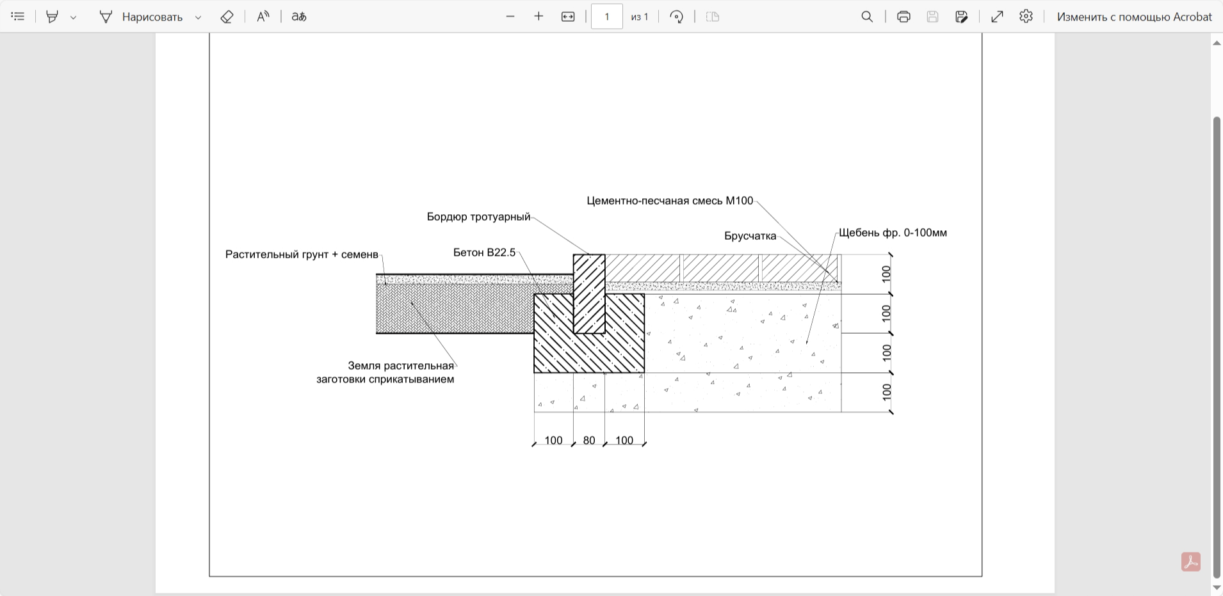Image resolution: width=1223 pixels, height=596 pixels.
Task: Rotate the page clockwise
Action: click(677, 17)
